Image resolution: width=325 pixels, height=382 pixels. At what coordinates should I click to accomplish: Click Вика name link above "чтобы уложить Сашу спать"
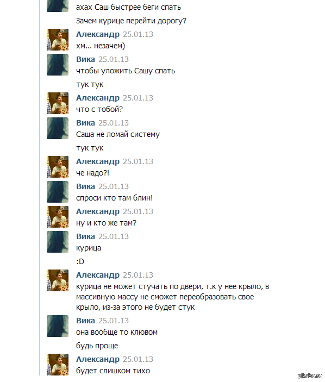(85, 59)
